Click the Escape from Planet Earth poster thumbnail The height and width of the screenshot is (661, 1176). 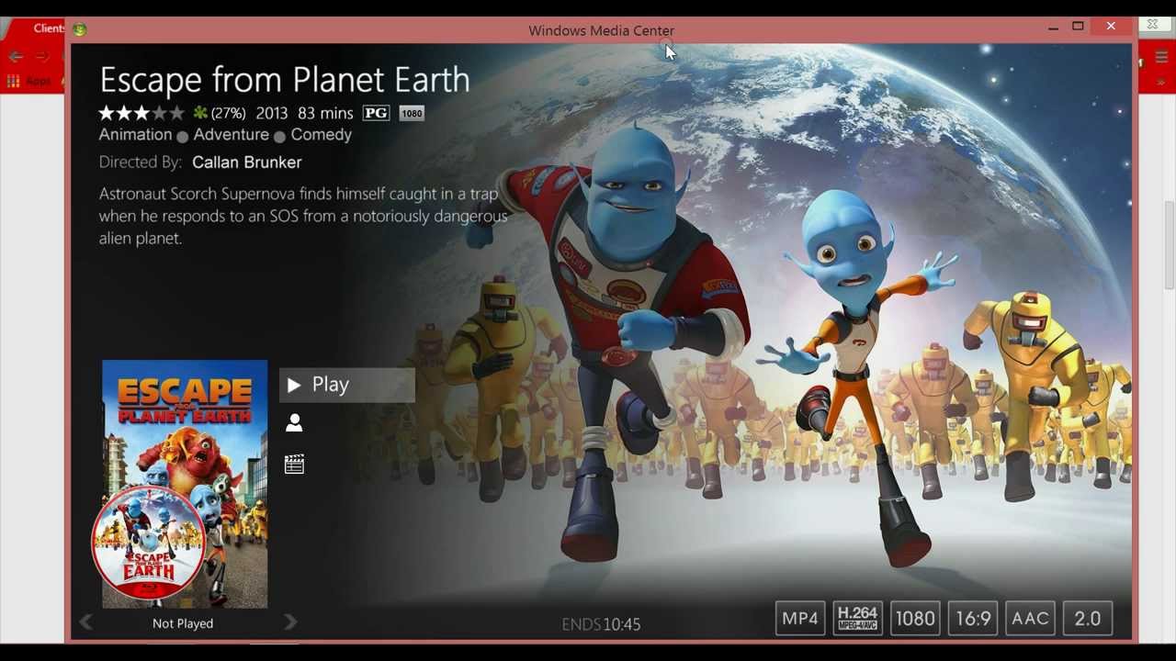184,484
